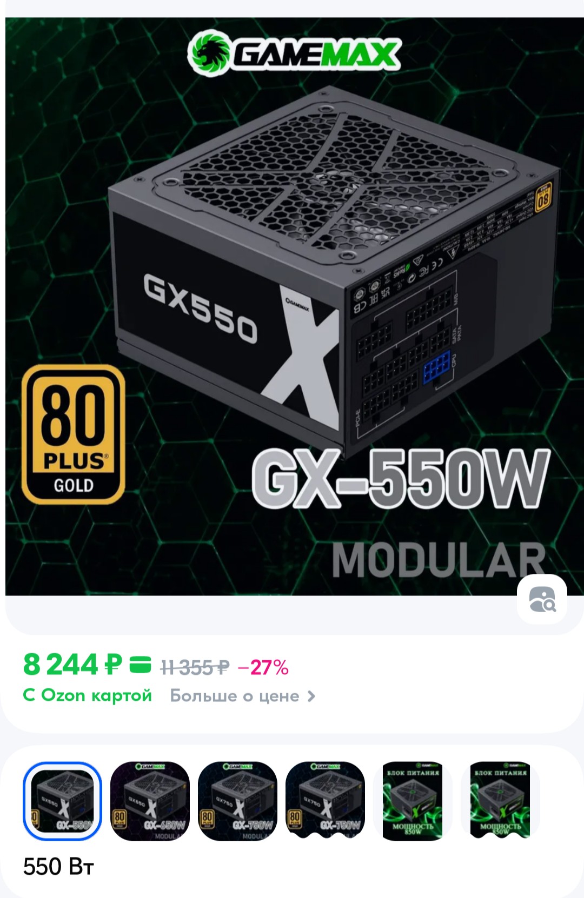This screenshot has height=898, width=584.
Task: Select the first green "Блок питания" thumbnail
Action: (x=413, y=801)
